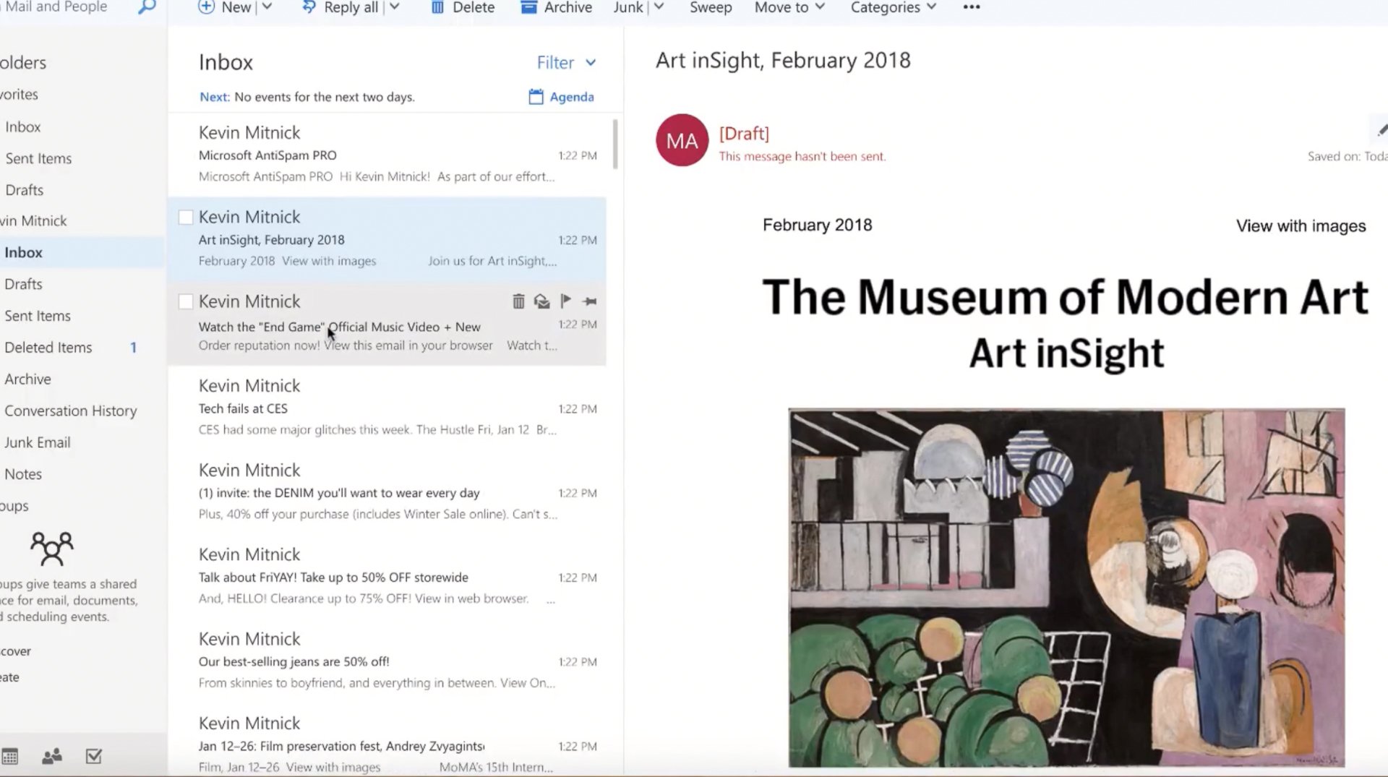Open the Microsoft AntiSpam PRO email

[x=387, y=155]
